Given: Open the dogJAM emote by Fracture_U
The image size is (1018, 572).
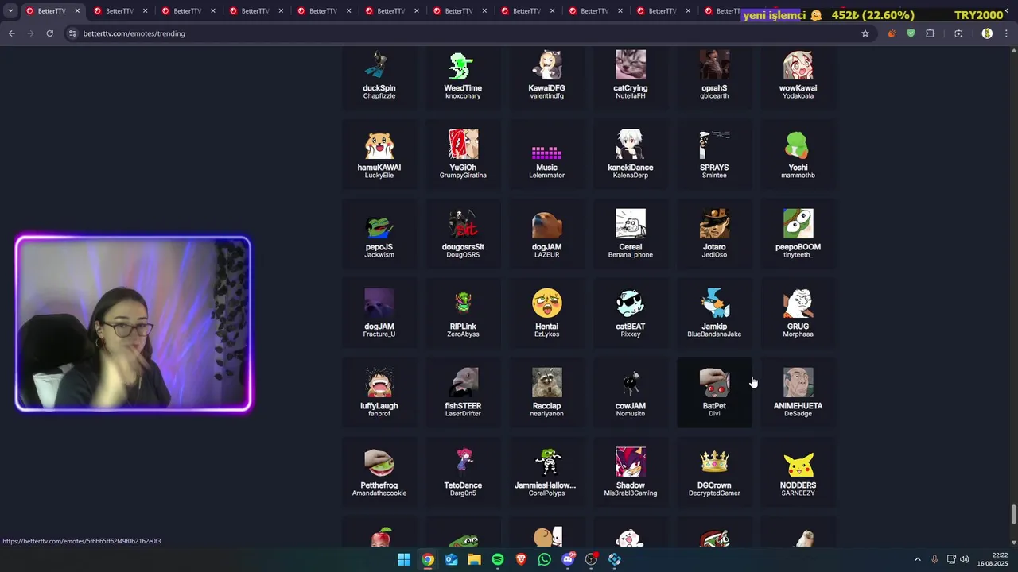Looking at the screenshot, I should coord(379,314).
